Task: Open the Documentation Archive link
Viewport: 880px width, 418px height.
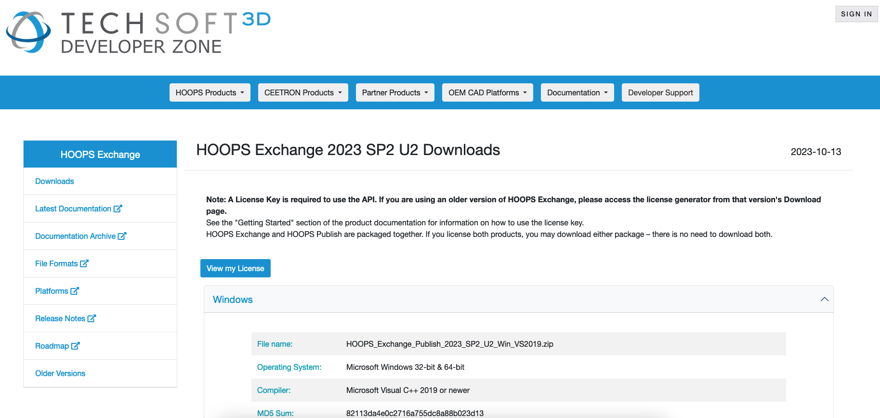Action: point(76,236)
